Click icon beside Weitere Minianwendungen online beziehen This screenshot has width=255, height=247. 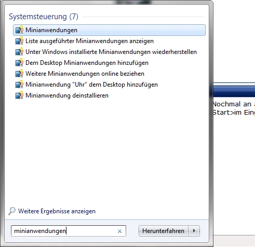(x=19, y=74)
